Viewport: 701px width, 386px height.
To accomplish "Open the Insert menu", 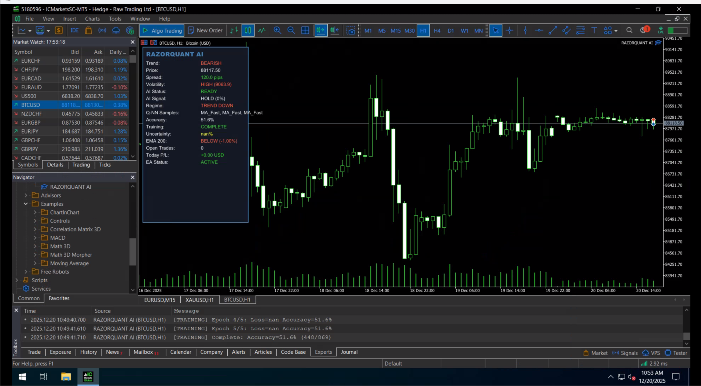I will tap(70, 19).
